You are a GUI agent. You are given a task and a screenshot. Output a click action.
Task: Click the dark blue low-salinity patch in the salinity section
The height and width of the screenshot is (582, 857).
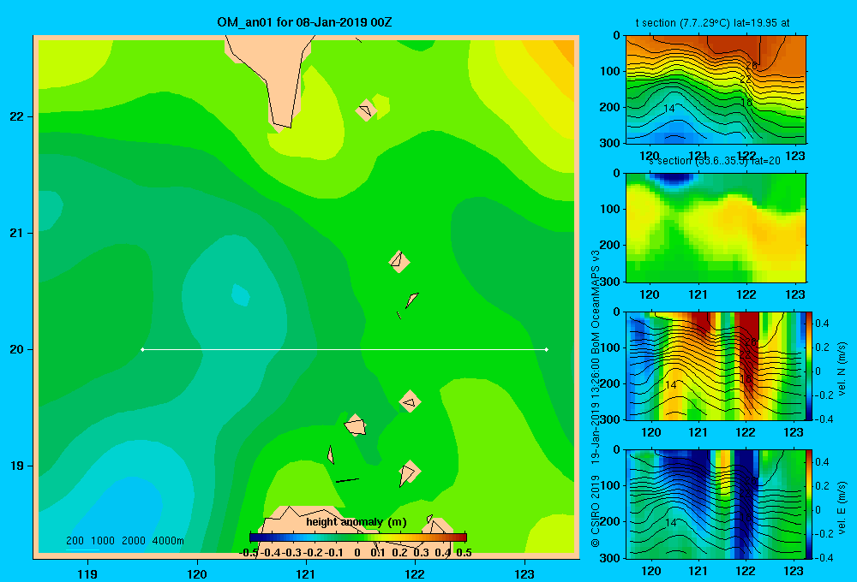click(x=671, y=179)
